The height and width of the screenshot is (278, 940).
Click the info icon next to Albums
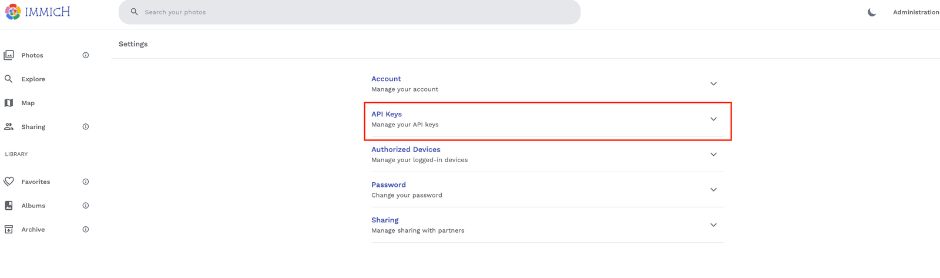click(x=86, y=206)
